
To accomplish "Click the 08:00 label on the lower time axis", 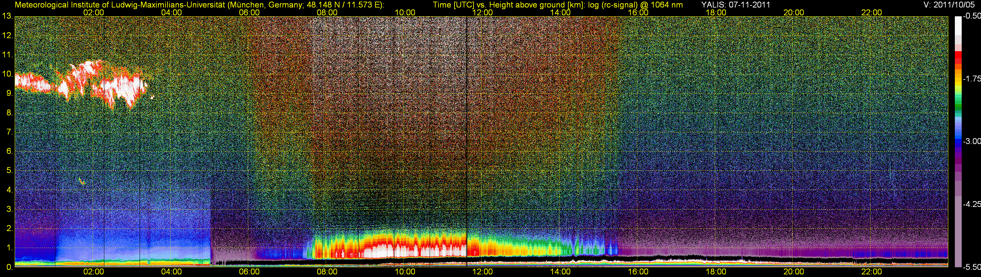I will [x=327, y=272].
